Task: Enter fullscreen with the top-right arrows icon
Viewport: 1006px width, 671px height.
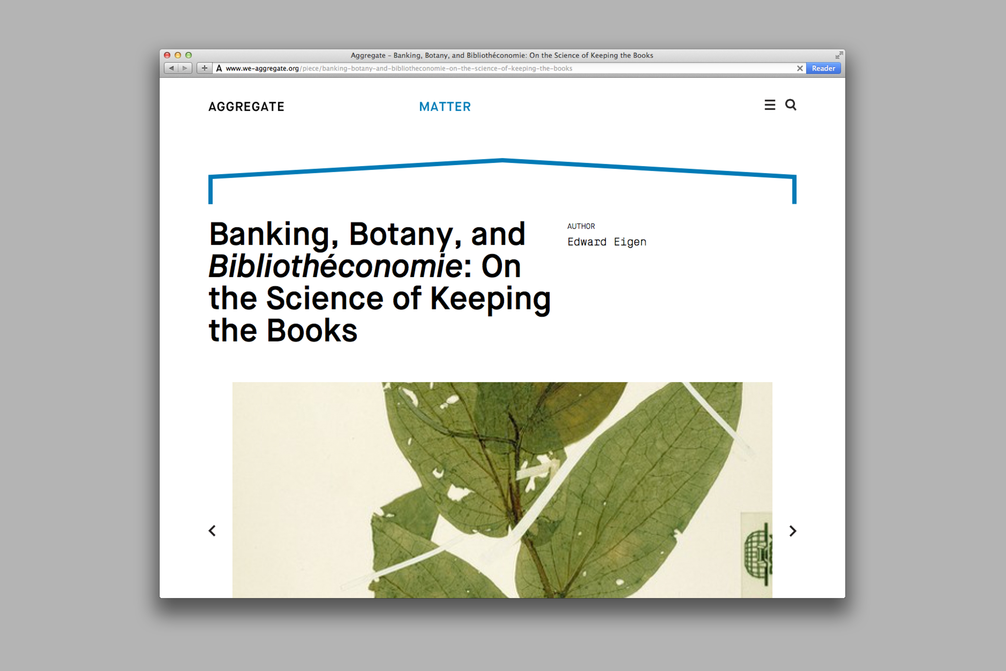Action: 839,55
